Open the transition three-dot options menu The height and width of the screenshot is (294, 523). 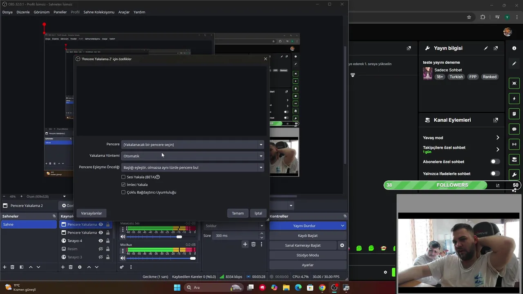pos(261,244)
